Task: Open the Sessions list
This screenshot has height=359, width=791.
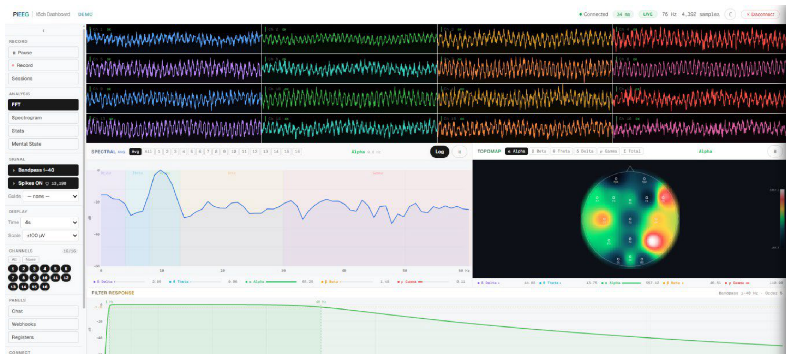Action: (x=43, y=78)
